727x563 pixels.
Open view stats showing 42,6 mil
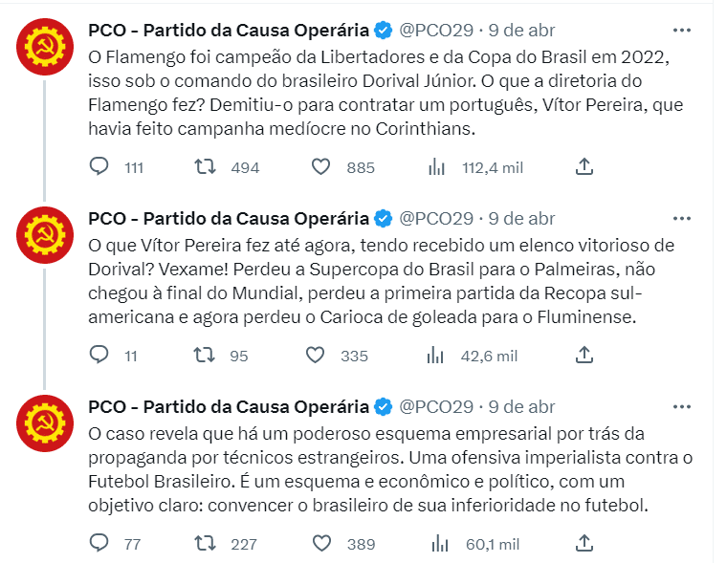[435, 356]
